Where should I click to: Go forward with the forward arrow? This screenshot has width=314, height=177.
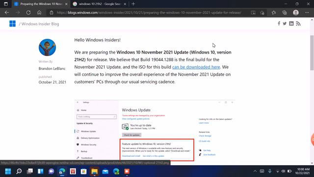coord(18,12)
